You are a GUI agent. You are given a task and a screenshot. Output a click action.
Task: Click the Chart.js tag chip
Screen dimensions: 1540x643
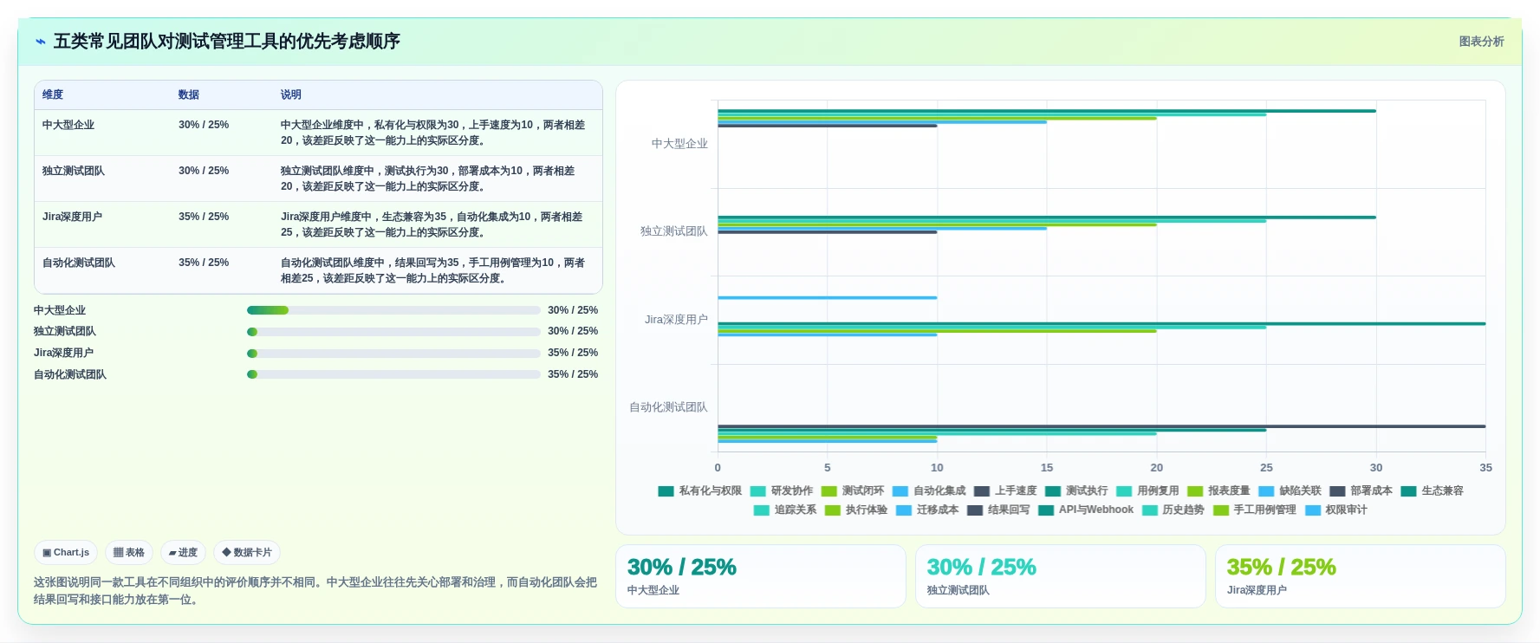[x=66, y=552]
